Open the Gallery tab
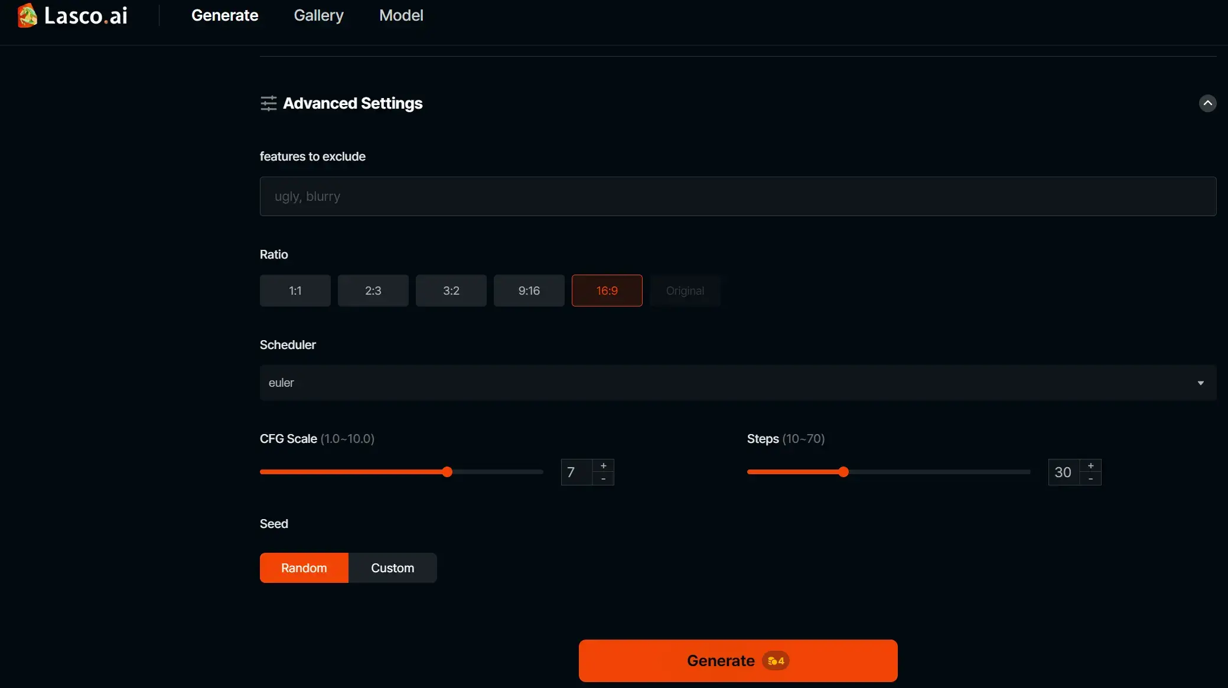 (x=318, y=15)
